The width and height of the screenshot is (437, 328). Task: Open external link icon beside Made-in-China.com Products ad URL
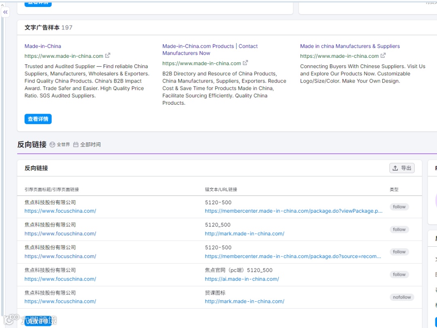[x=245, y=63]
